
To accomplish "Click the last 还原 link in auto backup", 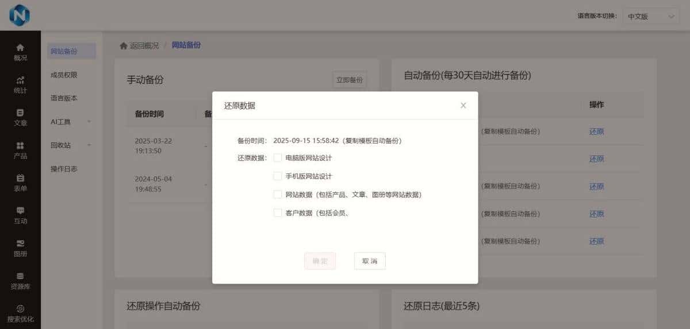I will pyautogui.click(x=597, y=242).
